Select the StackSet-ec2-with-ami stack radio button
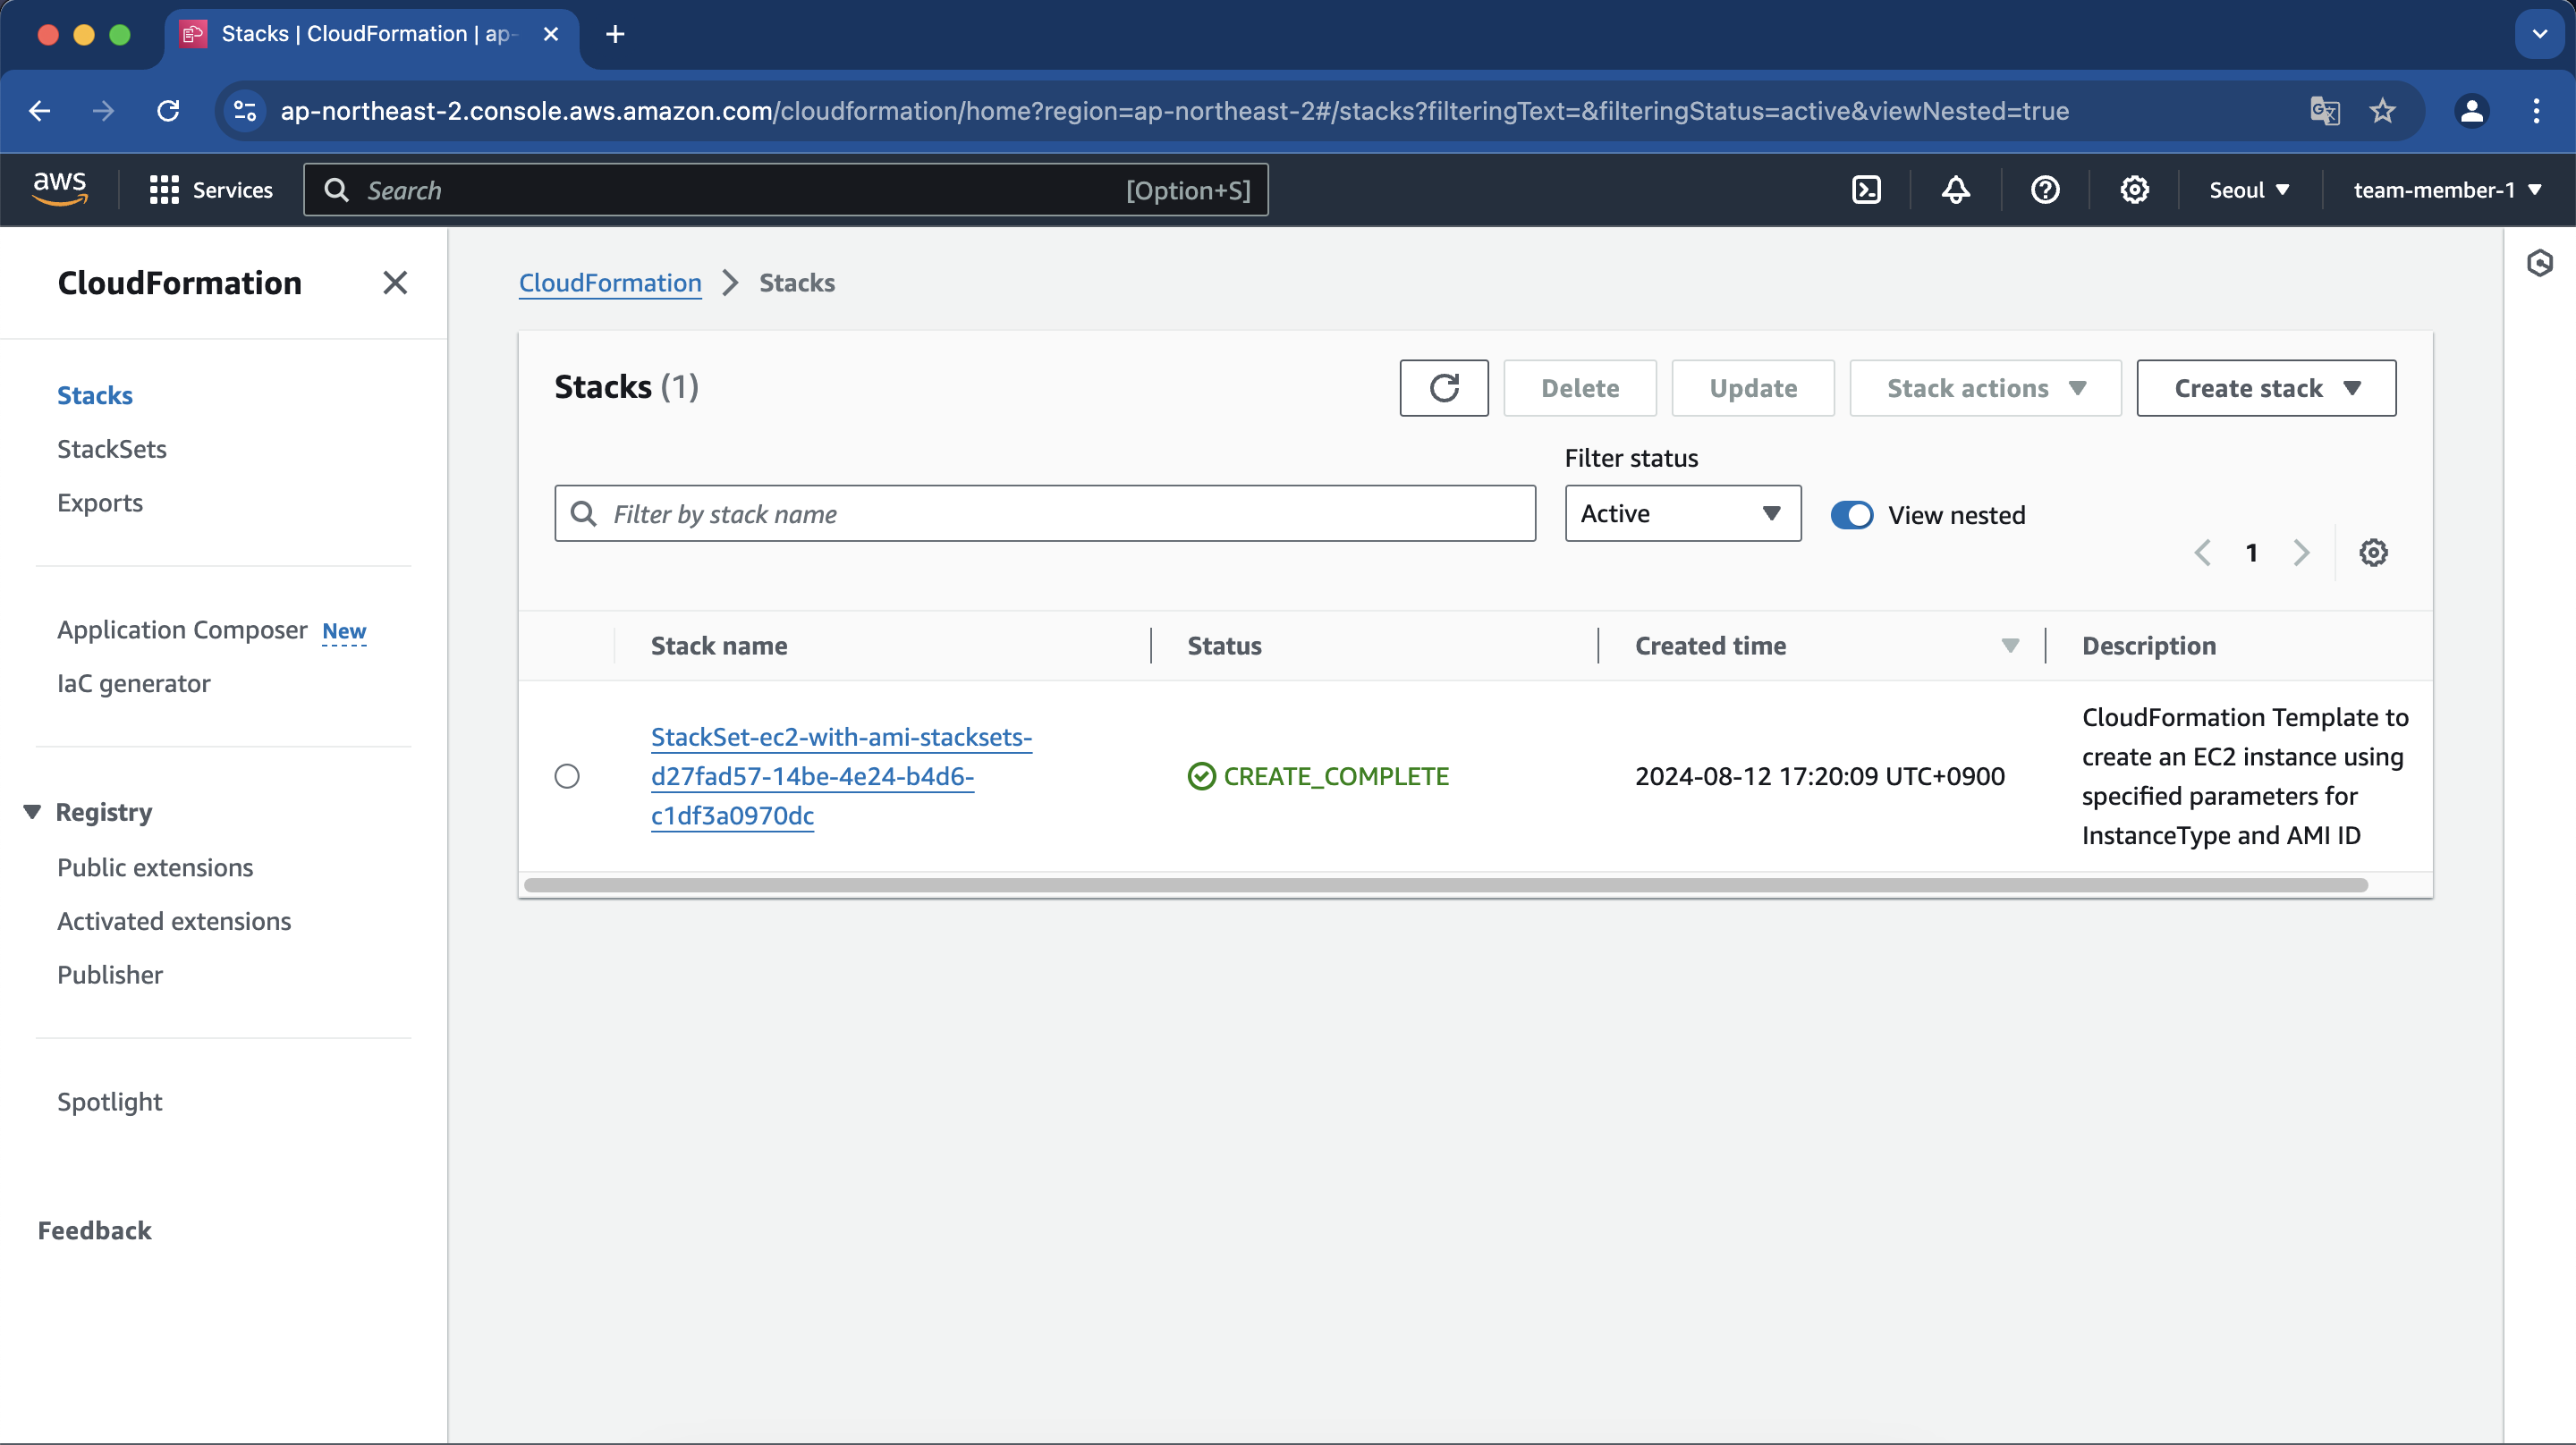This screenshot has width=2576, height=1445. [567, 776]
